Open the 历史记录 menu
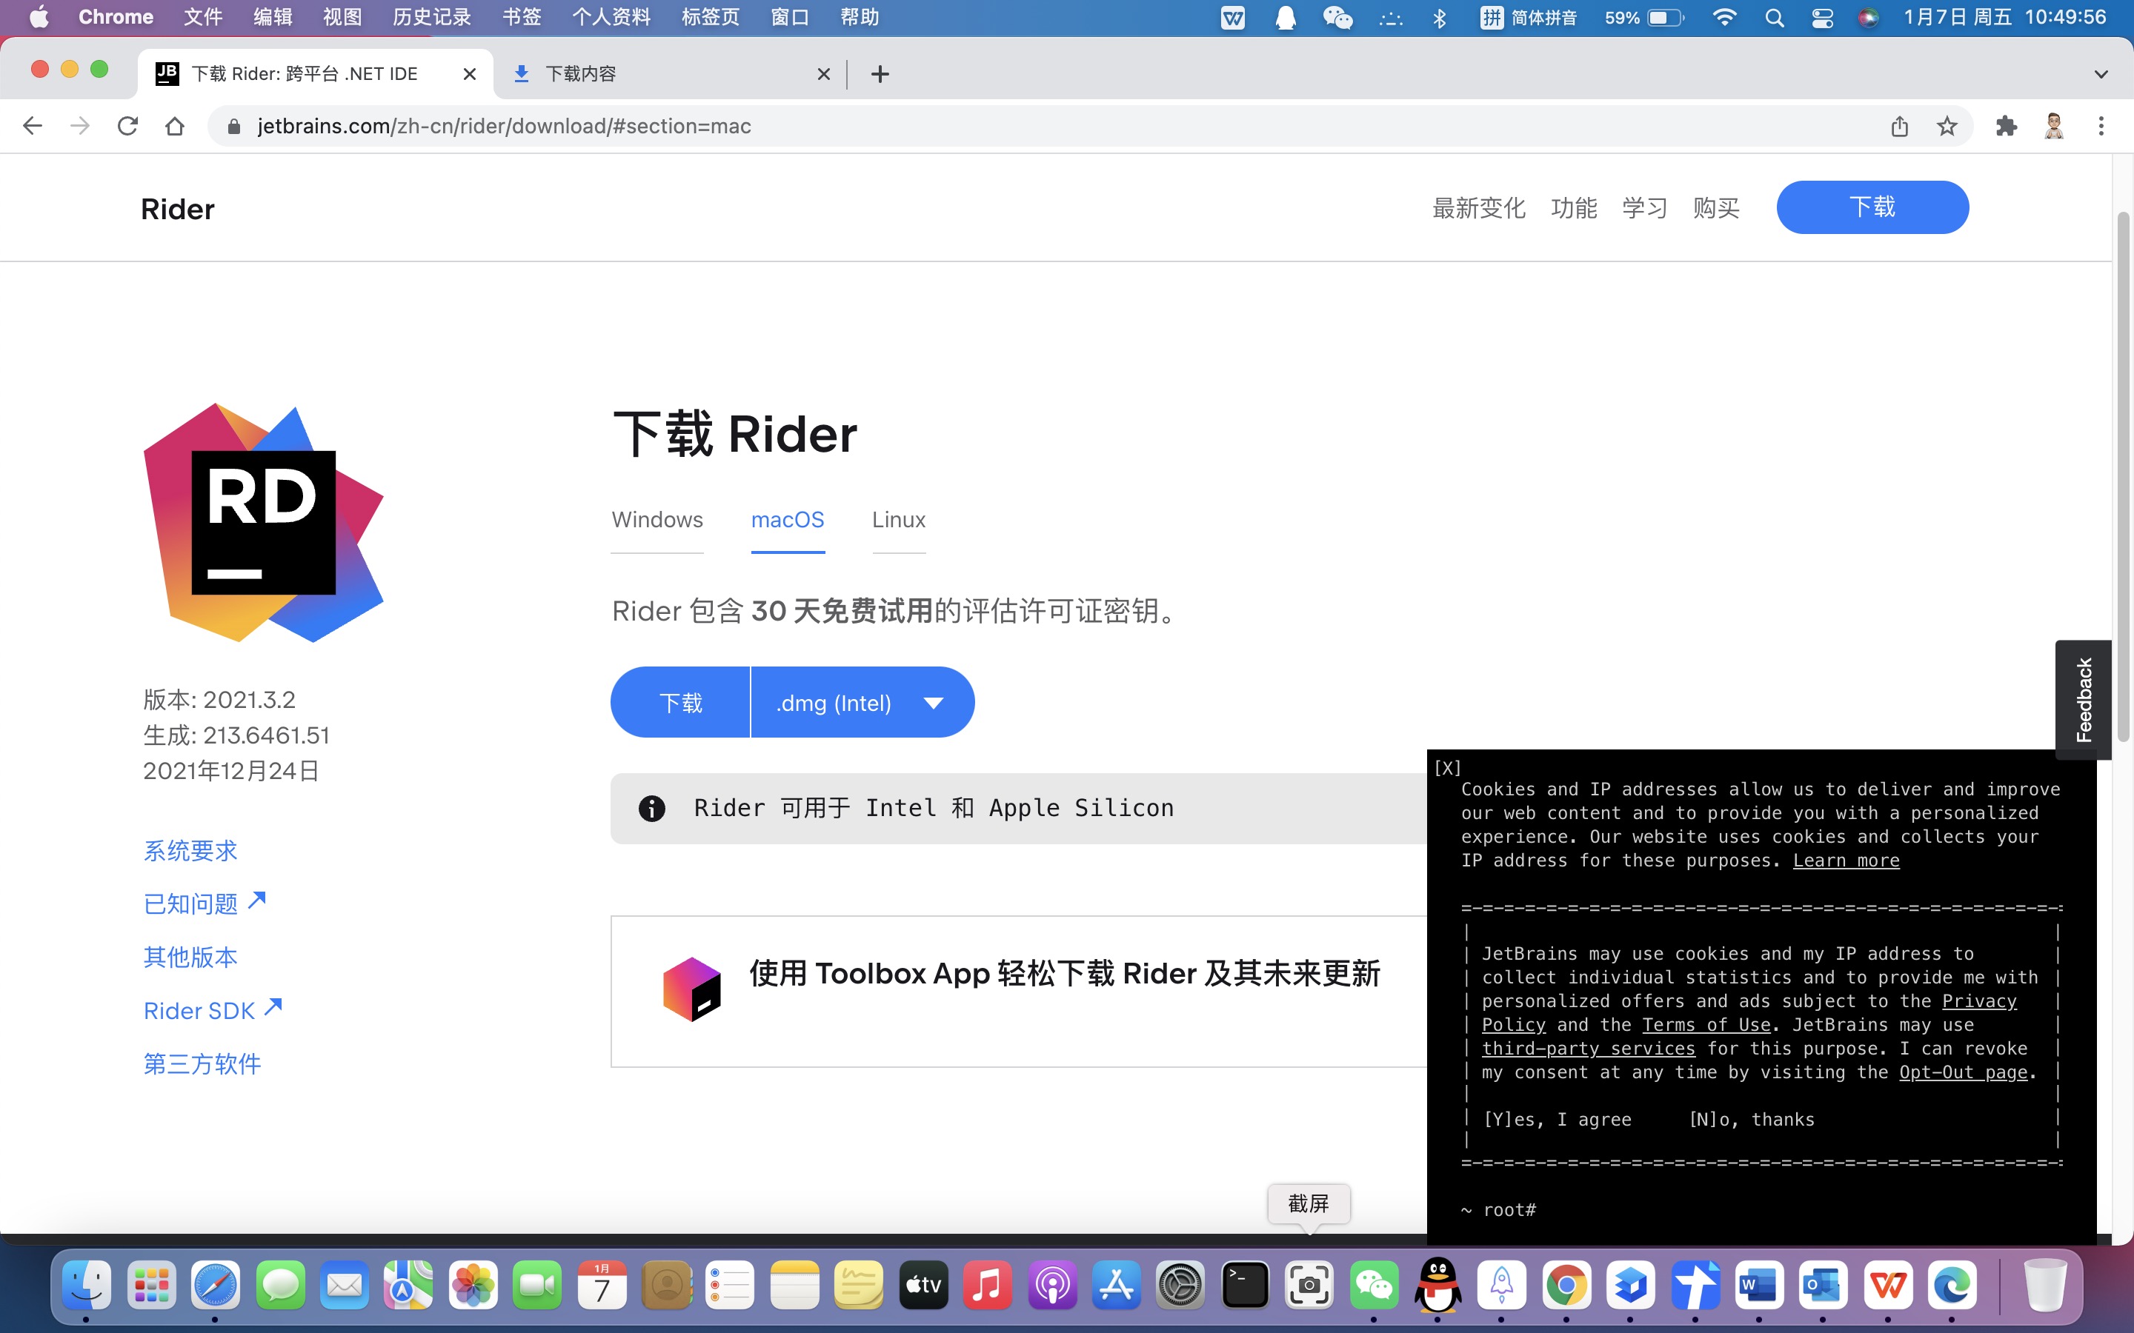This screenshot has height=1333, width=2134. [x=432, y=18]
